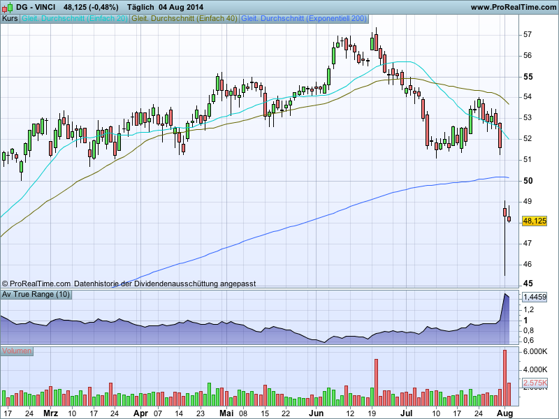Click the Mai month label on time axis
The width and height of the screenshot is (559, 419).
226,413
